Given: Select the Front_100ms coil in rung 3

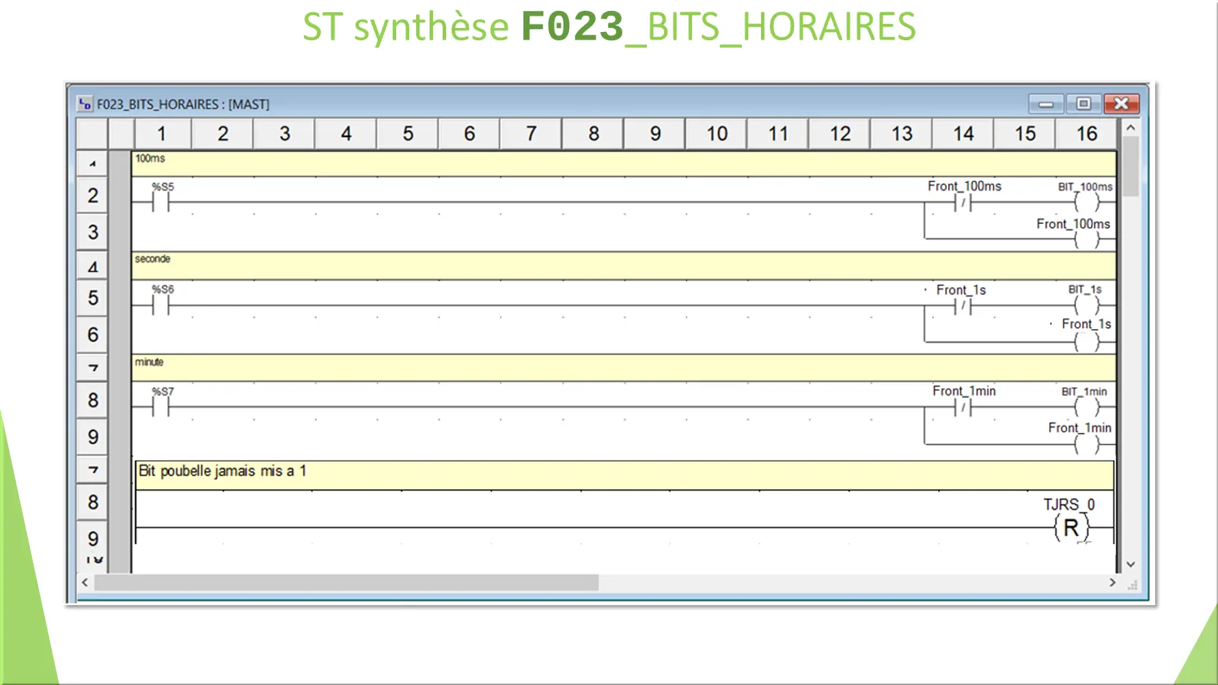Looking at the screenshot, I should pos(1086,239).
